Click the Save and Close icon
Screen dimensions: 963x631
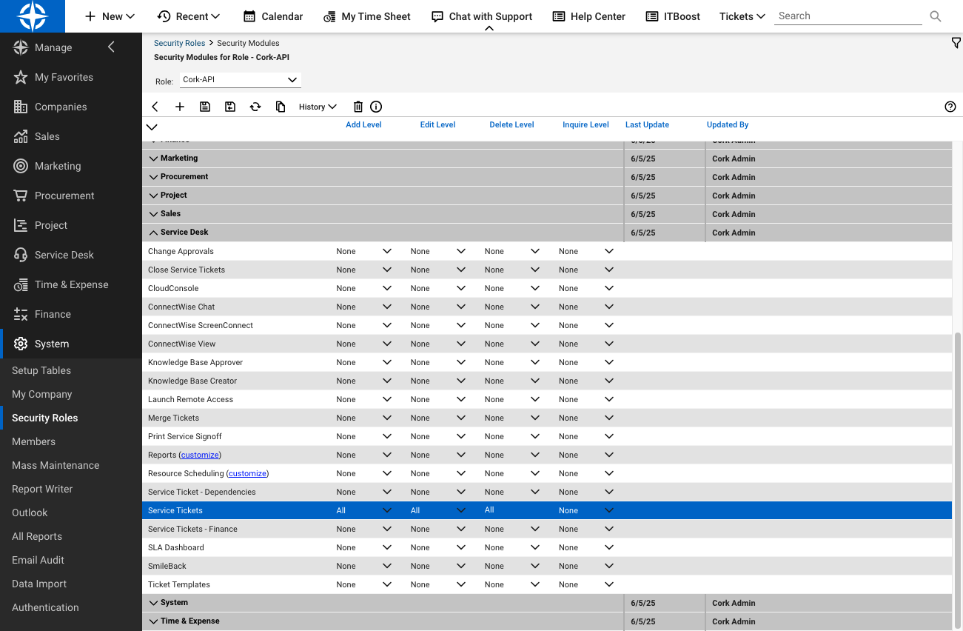pyautogui.click(x=230, y=107)
